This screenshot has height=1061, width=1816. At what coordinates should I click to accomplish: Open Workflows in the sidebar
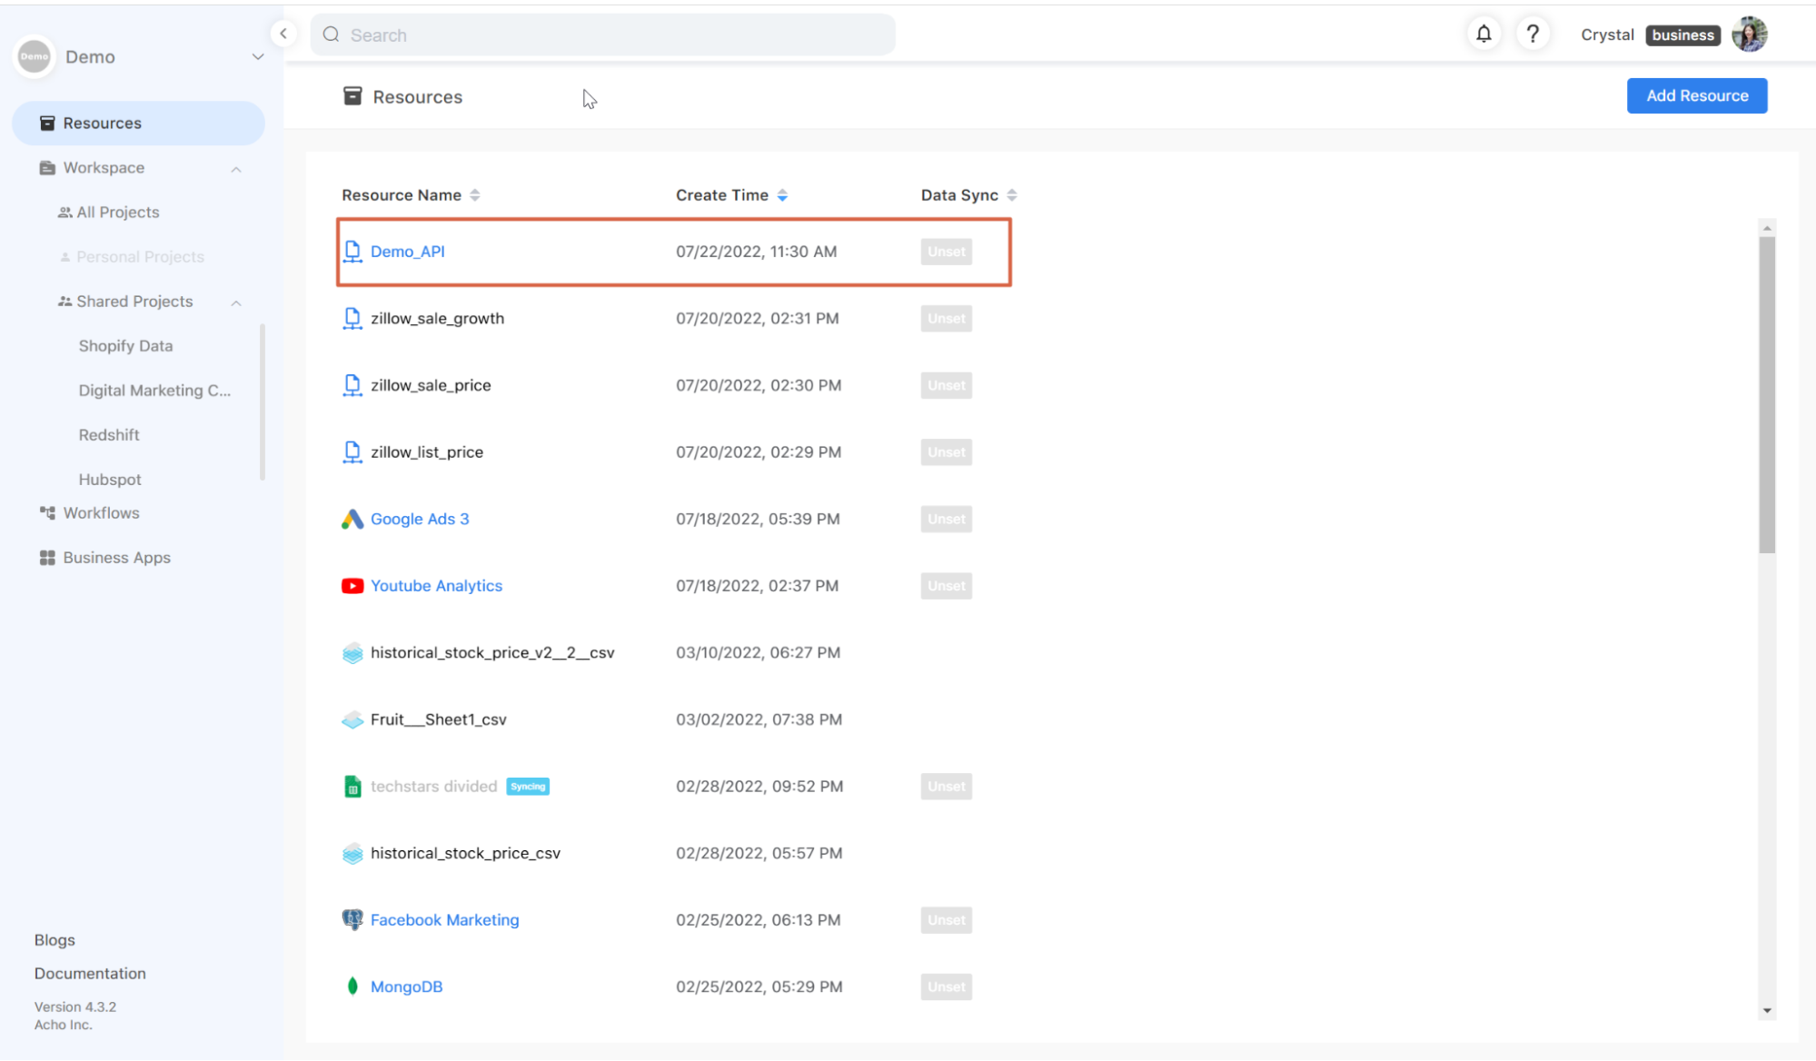point(101,513)
